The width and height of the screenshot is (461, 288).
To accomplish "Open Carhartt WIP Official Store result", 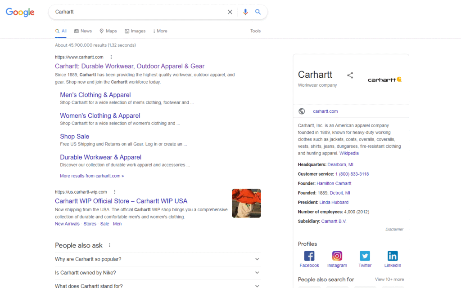I will pos(121,201).
